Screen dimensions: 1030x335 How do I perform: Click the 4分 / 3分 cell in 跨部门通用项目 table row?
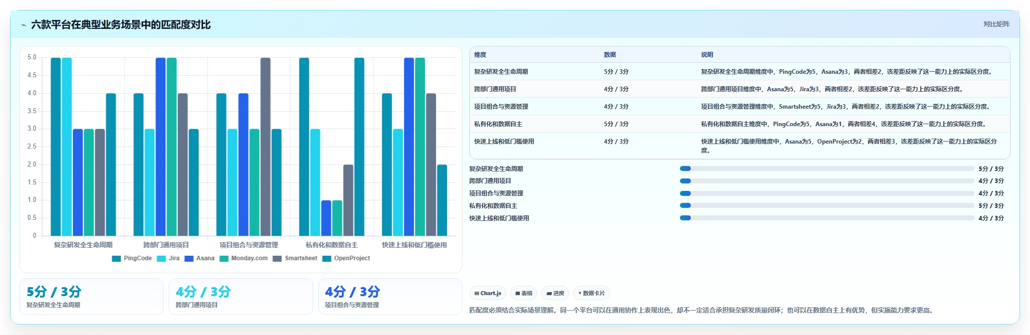[x=616, y=89]
